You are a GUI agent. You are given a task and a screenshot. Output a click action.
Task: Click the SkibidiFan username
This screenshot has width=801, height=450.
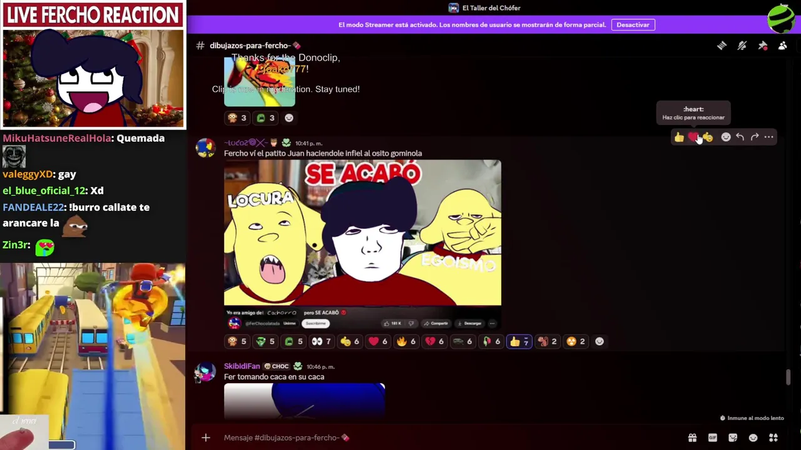coord(242,366)
